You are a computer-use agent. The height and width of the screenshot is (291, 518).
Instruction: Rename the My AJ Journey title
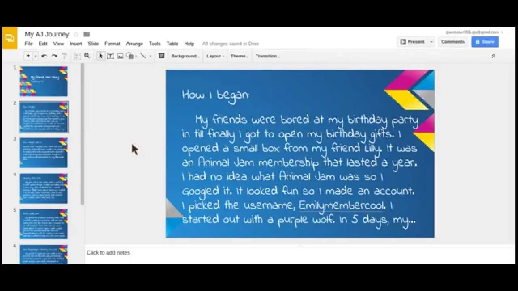point(47,34)
